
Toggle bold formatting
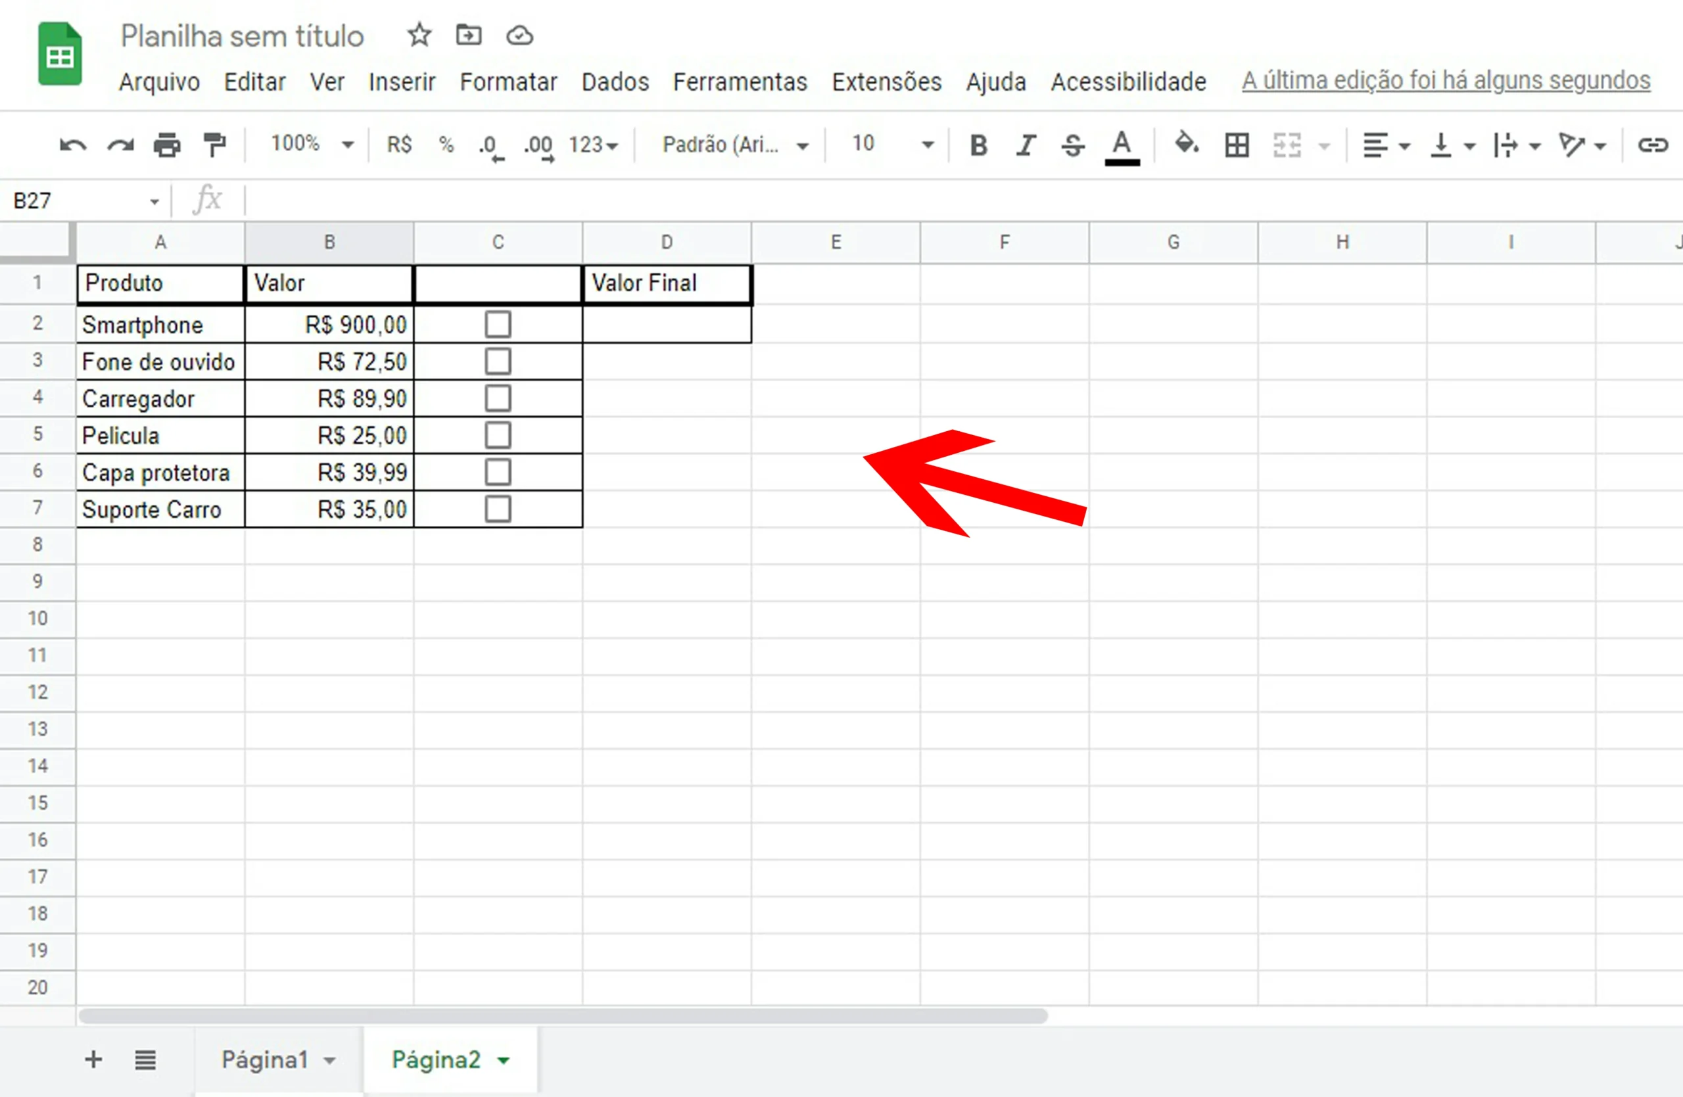pyautogui.click(x=979, y=145)
